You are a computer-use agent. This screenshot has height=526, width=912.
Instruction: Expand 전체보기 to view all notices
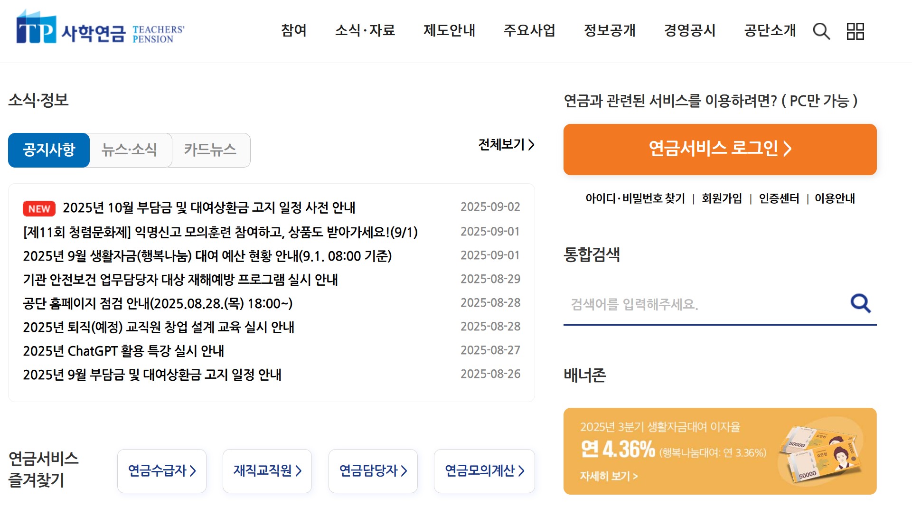506,144
